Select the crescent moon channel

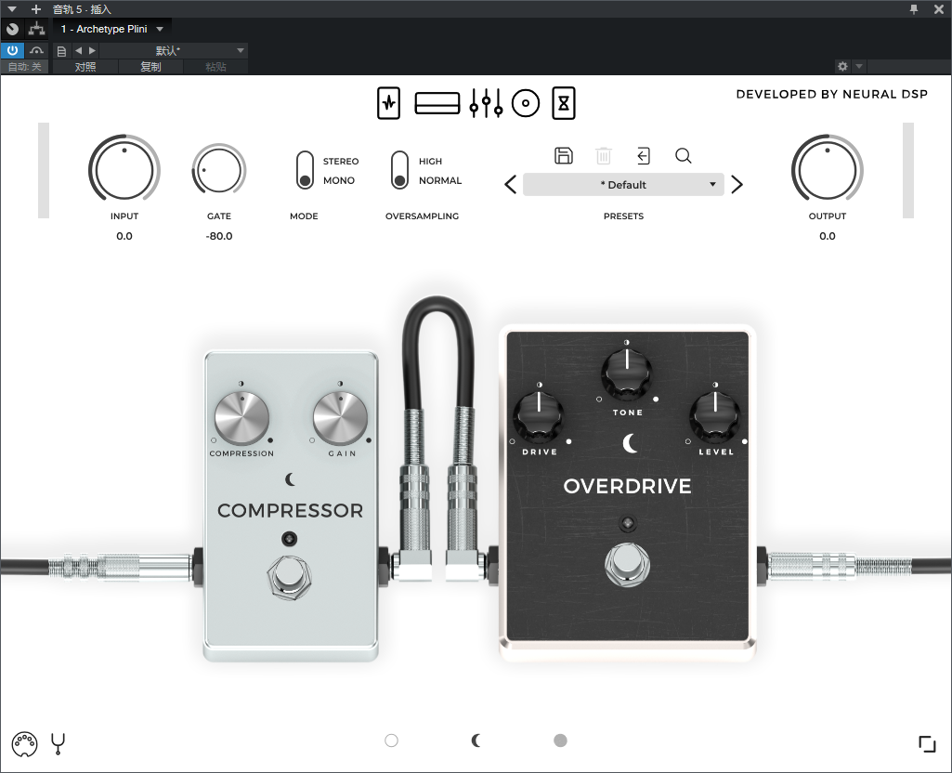point(476,740)
